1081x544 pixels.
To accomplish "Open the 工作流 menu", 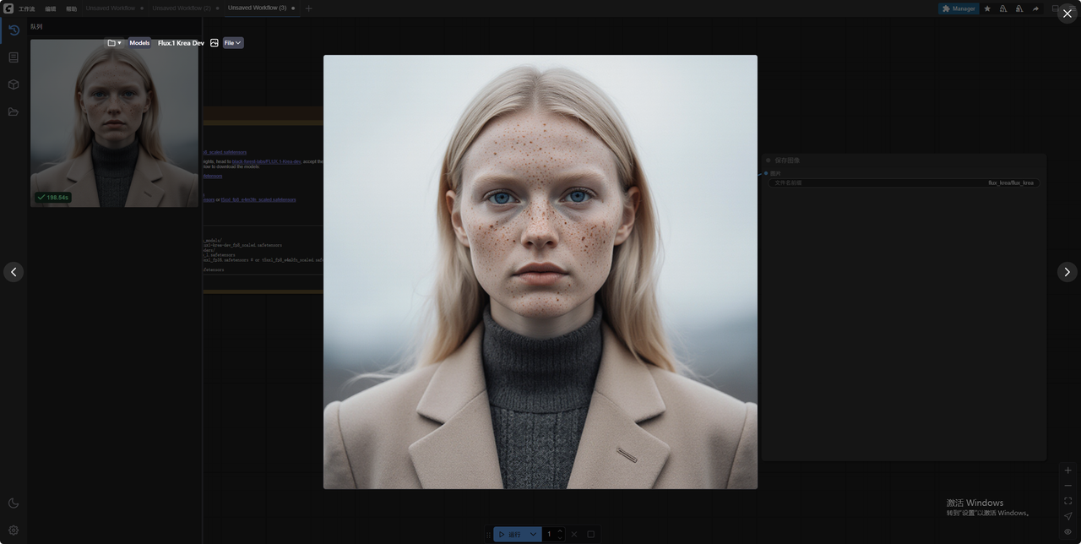I will click(27, 8).
